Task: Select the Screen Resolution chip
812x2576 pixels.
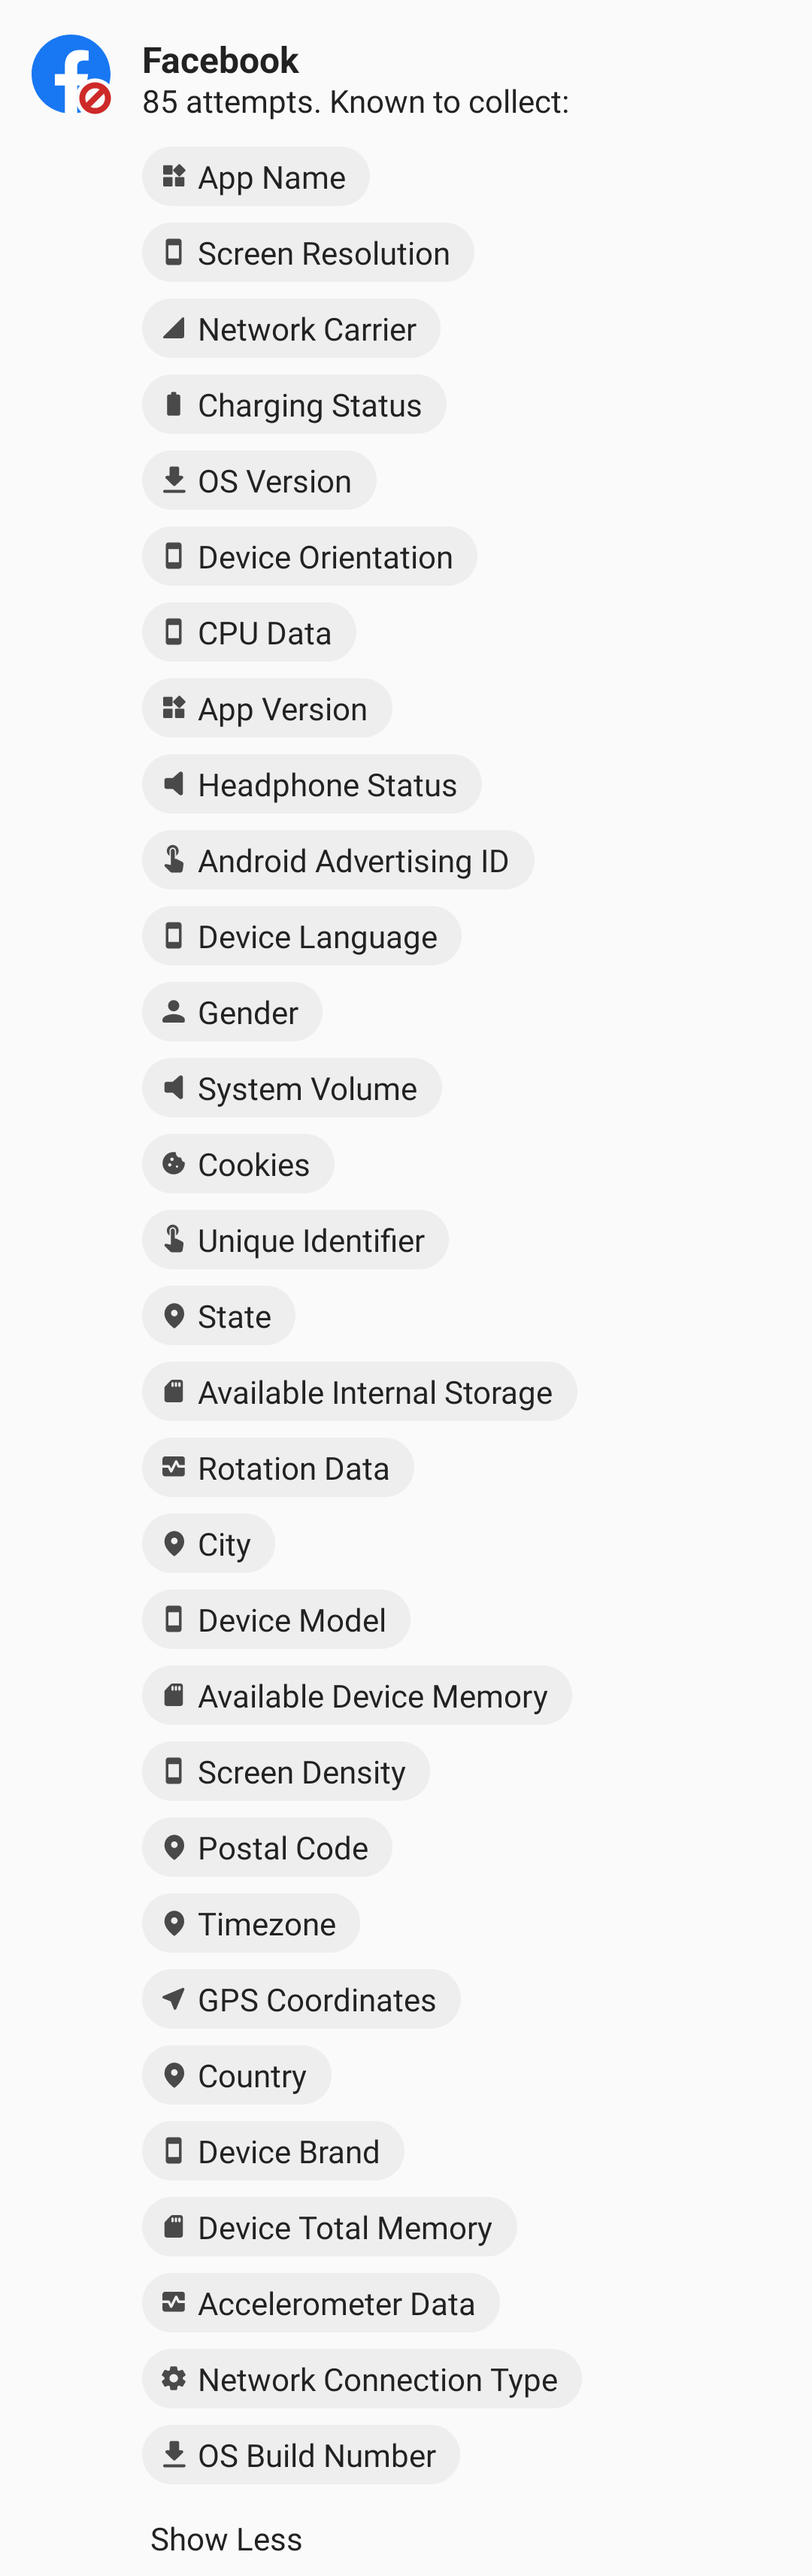Action: click(308, 253)
